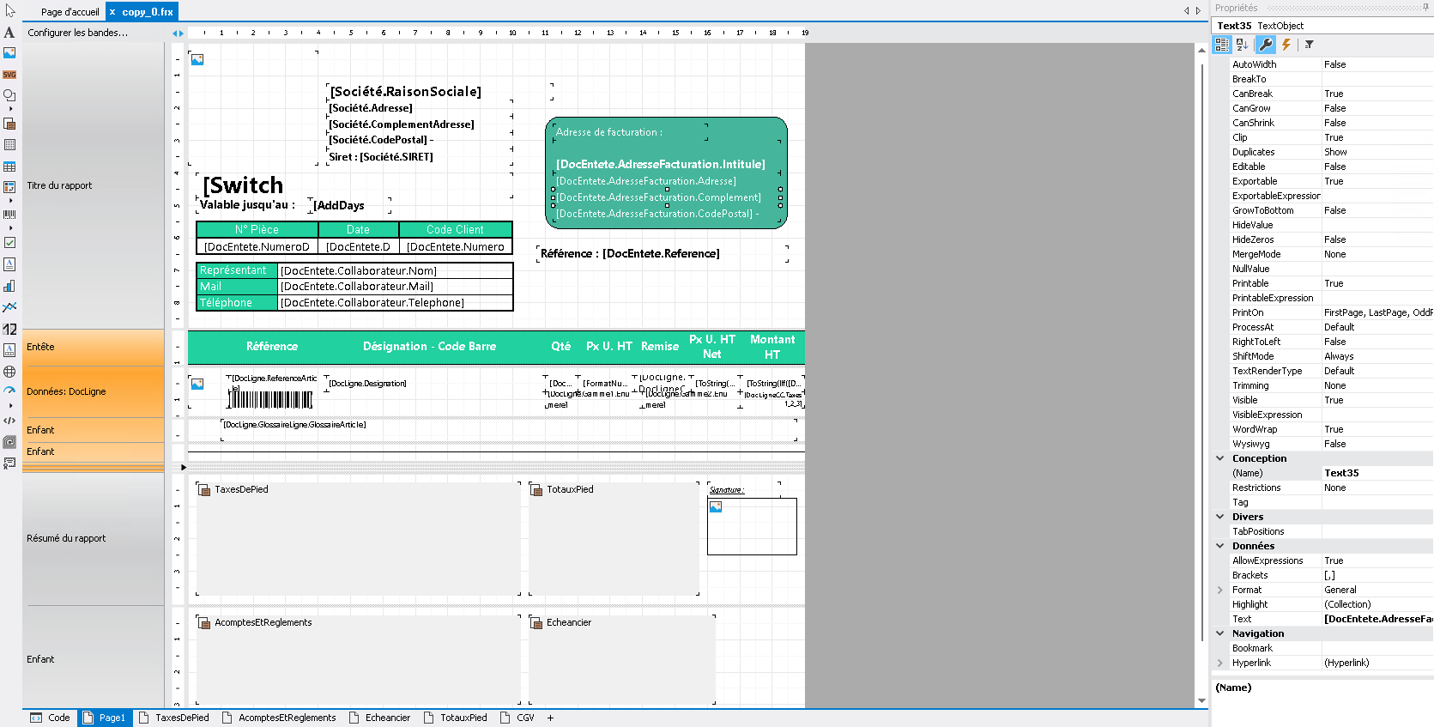
Task: Click Configurer les bandes button
Action: pyautogui.click(x=77, y=33)
